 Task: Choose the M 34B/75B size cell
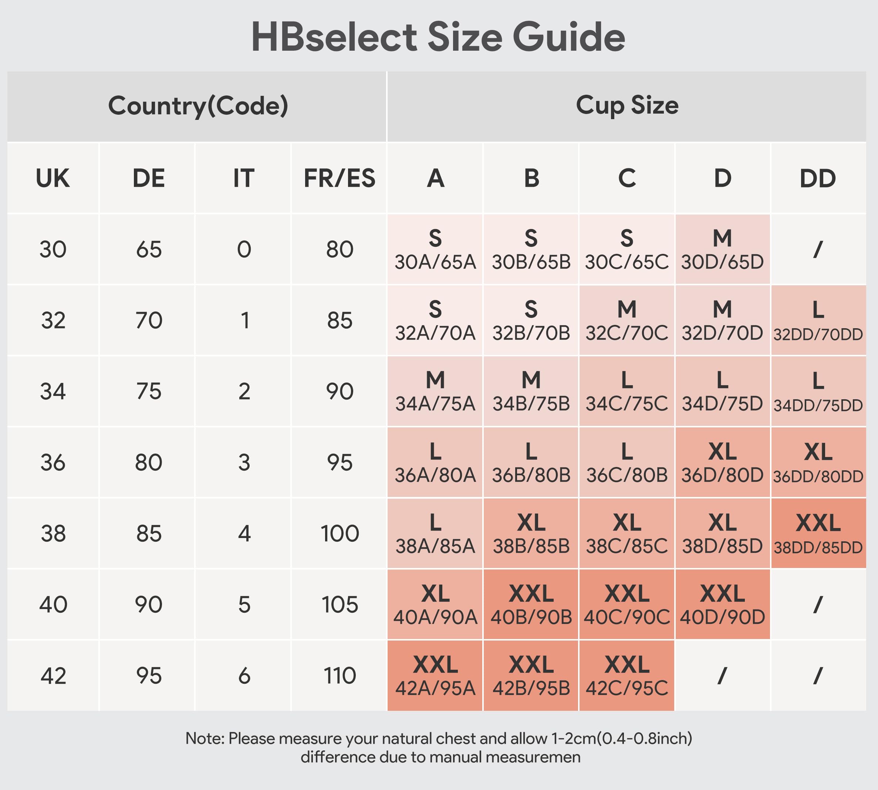pos(531,391)
